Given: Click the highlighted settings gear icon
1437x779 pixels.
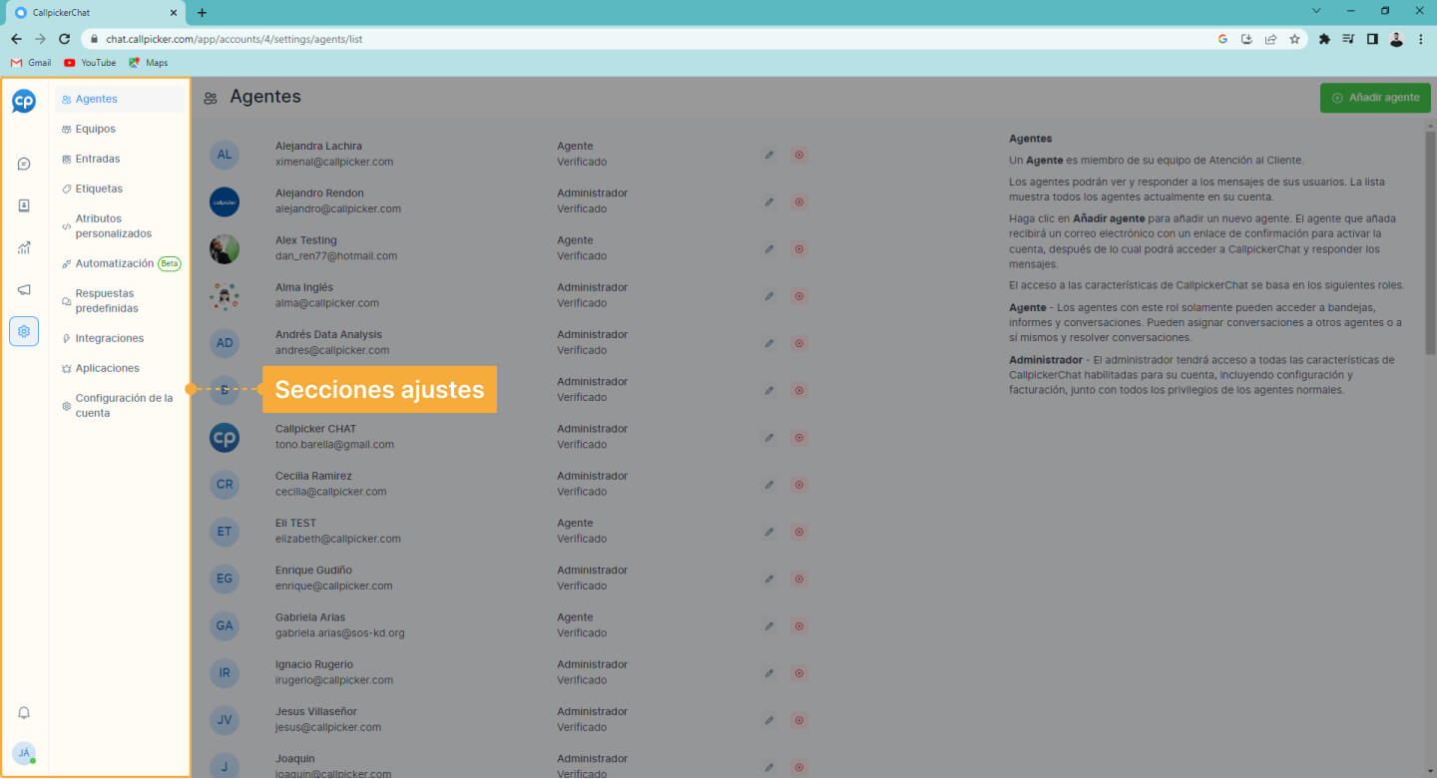Looking at the screenshot, I should [24, 330].
